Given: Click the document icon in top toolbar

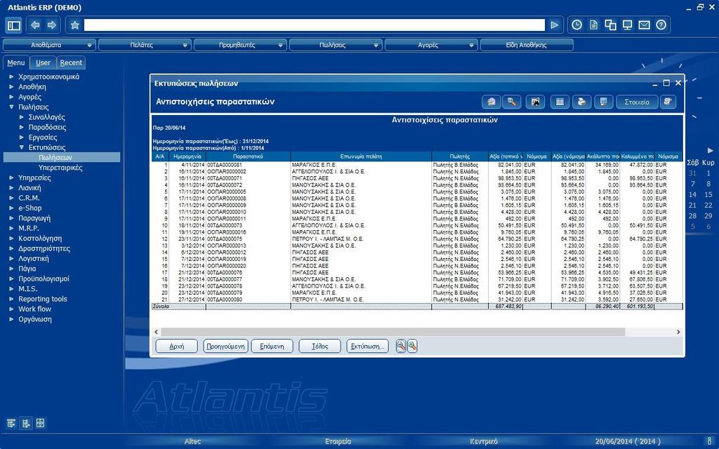Looking at the screenshot, I should (594, 25).
